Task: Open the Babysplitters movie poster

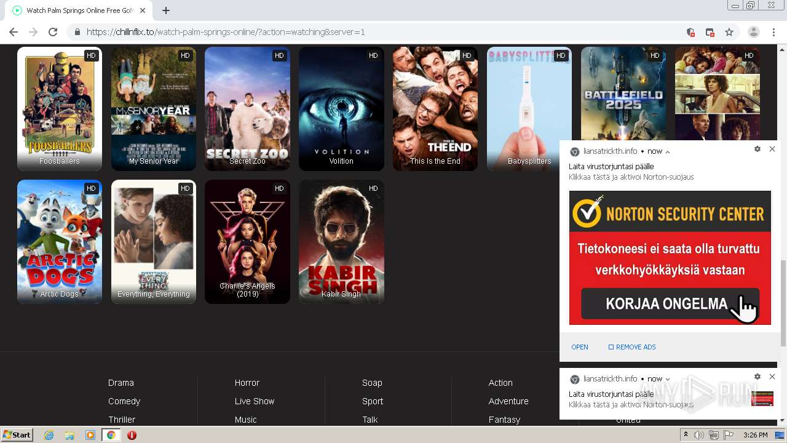Action: [x=529, y=109]
